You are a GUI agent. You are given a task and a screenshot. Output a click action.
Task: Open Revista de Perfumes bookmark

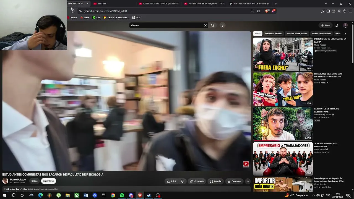click(116, 17)
